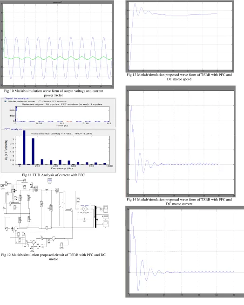
Task: Click the selected signal time plot
Action: (62, 114)
